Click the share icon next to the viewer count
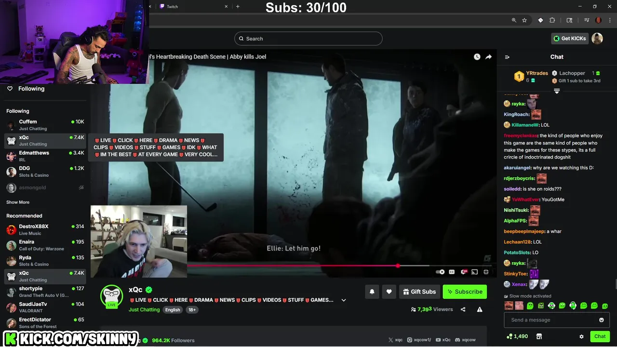Image resolution: width=617 pixels, height=347 pixels. (x=463, y=309)
